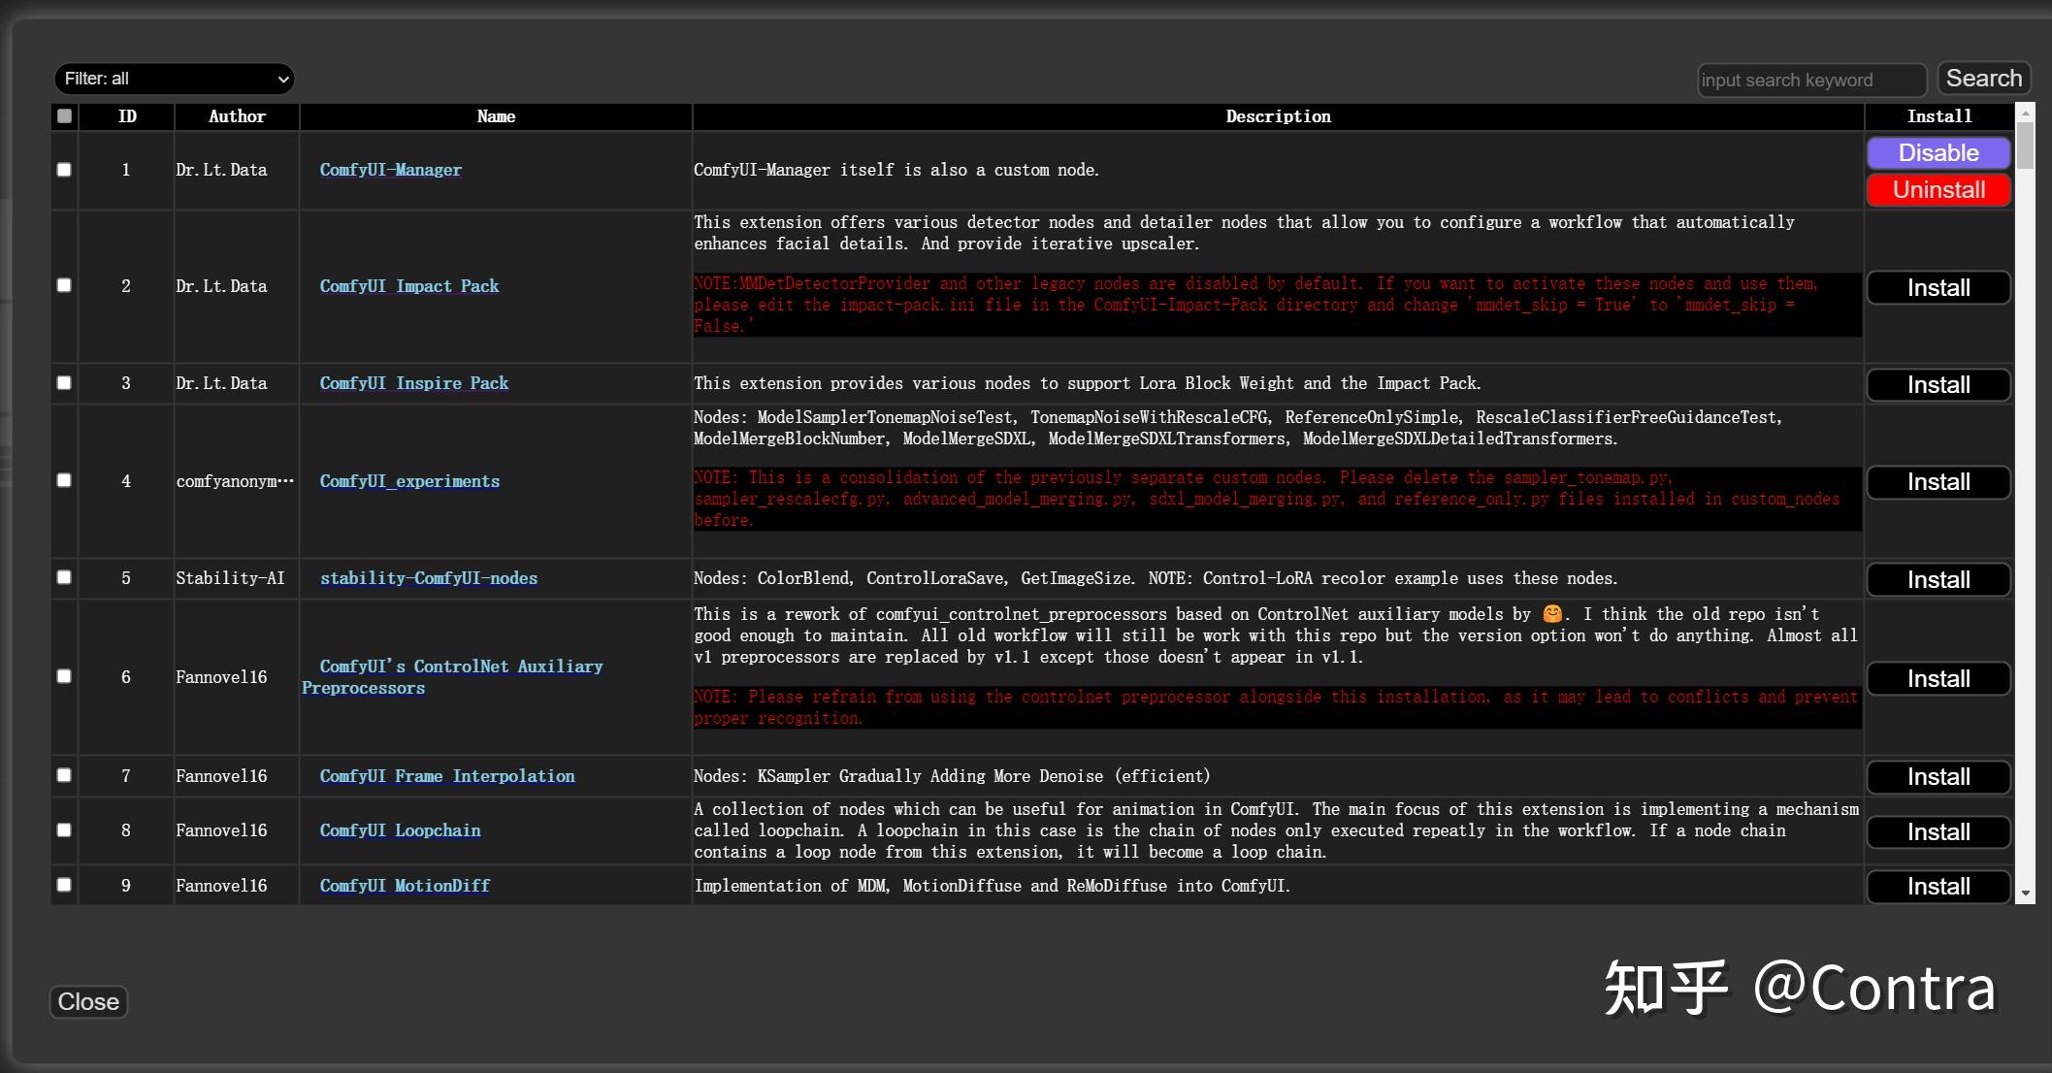Install the ComfyUI Loopchain extension

point(1938,832)
